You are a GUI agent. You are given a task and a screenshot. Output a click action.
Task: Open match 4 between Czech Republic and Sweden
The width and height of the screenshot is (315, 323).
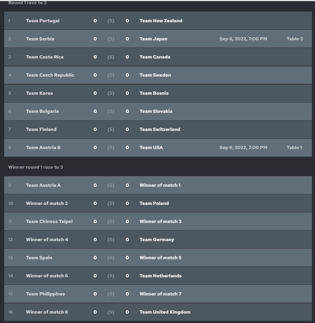click(x=49, y=75)
